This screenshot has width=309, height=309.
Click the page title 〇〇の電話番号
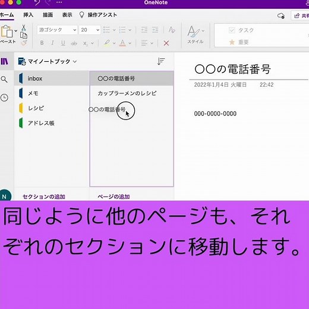point(232,70)
